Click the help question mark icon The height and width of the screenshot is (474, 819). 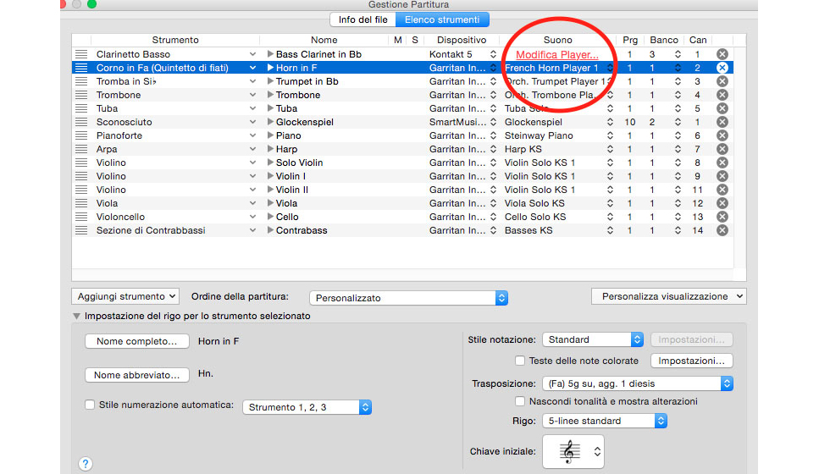pyautogui.click(x=85, y=463)
